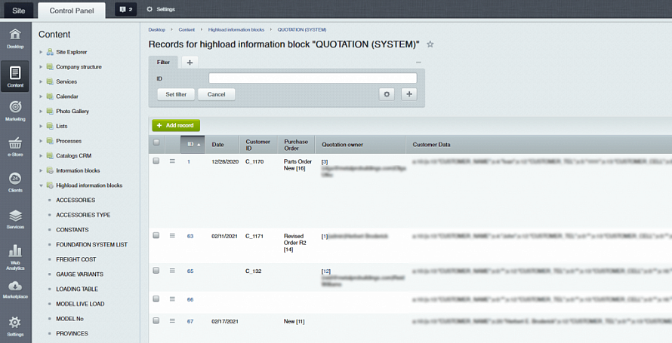Select the checkbox for record ID 67
This screenshot has height=343, width=672.
pos(156,320)
